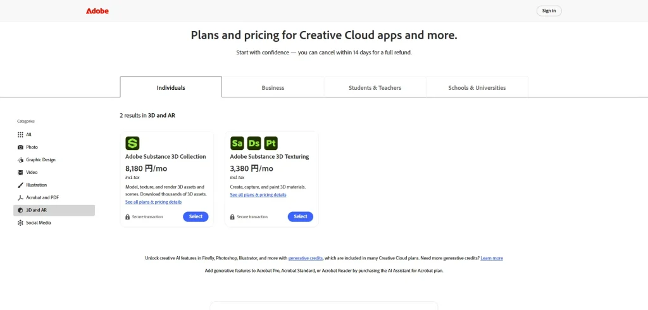Open the Individuals tab

click(x=171, y=87)
